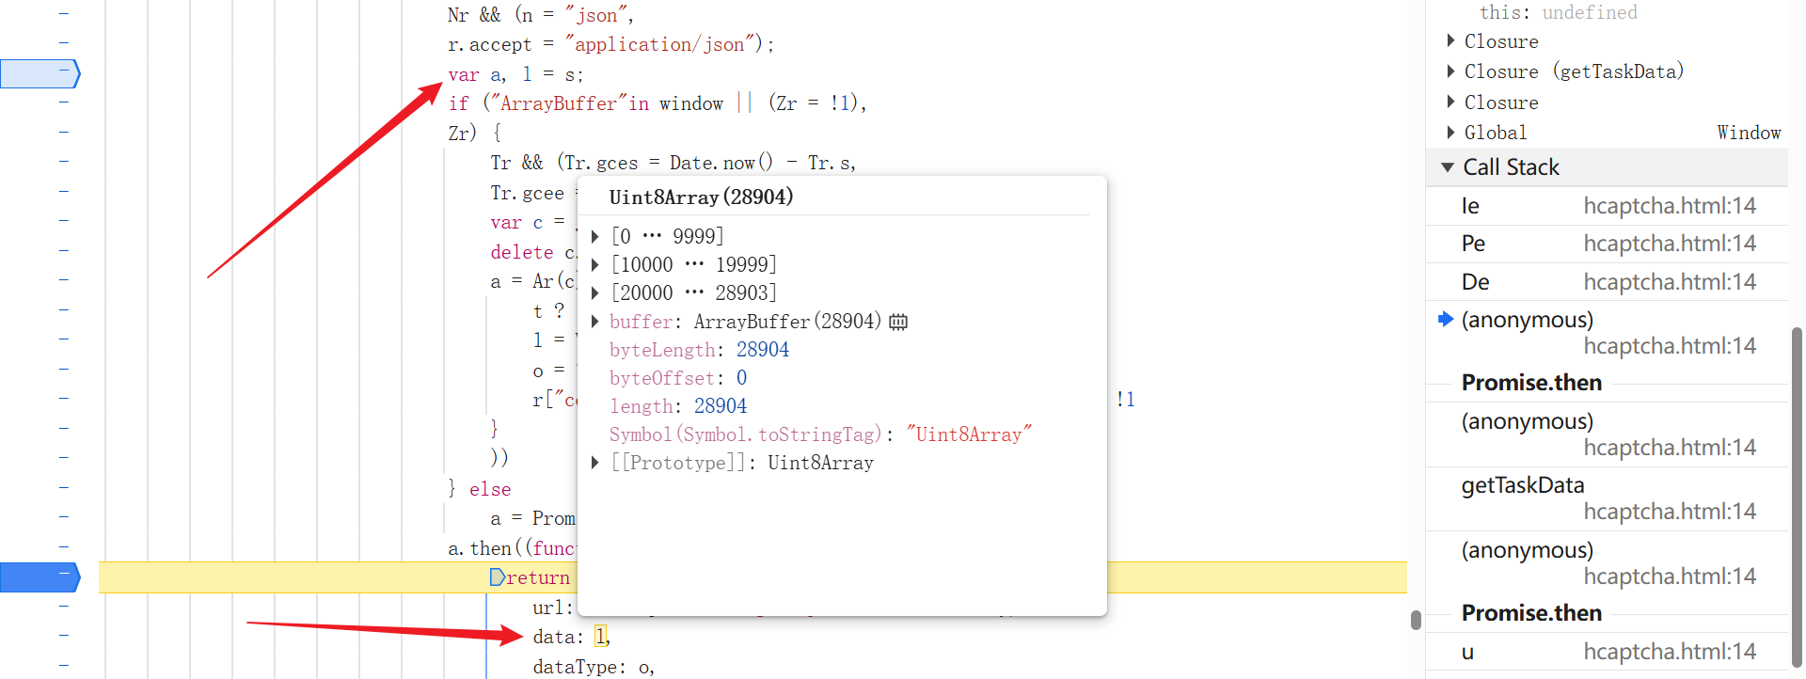The height and width of the screenshot is (679, 1806).
Task: Click the triangle icon beside [0 … 9999]
Action: tap(594, 236)
